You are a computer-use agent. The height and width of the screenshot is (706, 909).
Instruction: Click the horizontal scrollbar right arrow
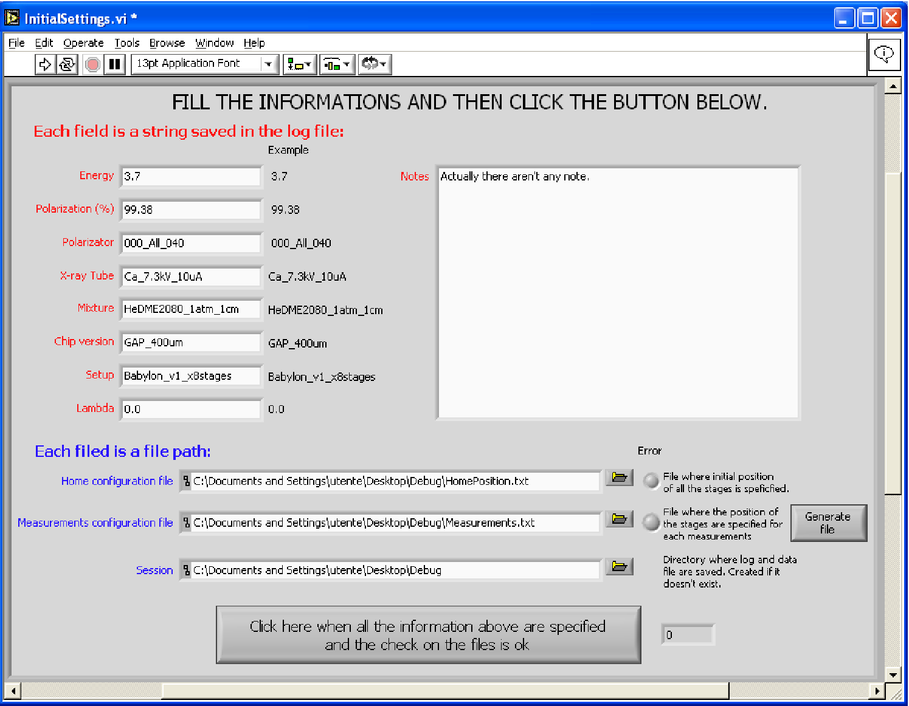pos(877,691)
